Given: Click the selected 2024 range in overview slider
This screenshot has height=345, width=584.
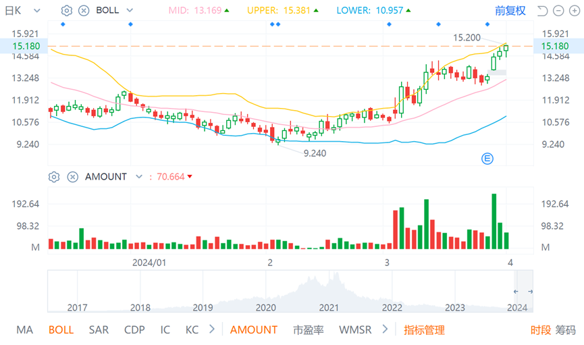Looking at the screenshot, I should coord(523,292).
